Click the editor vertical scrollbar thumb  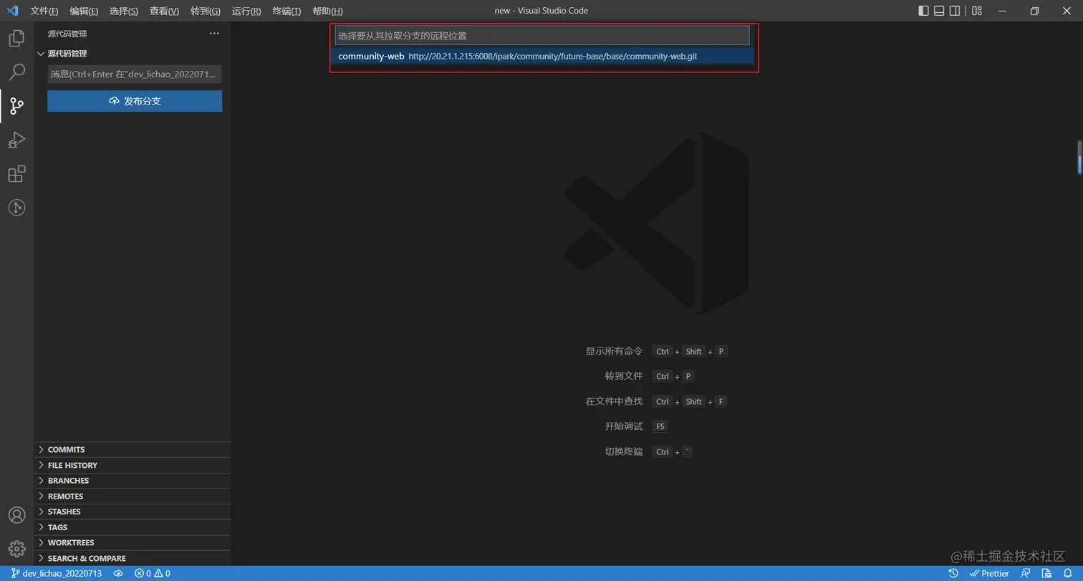(1079, 158)
